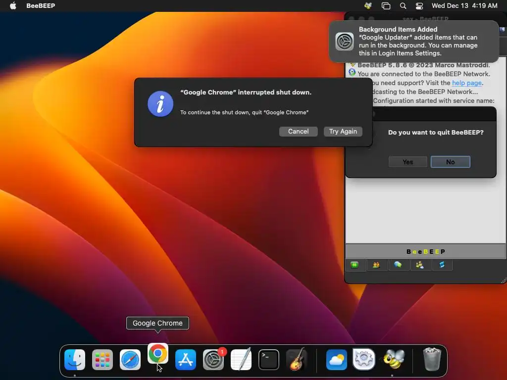
Task: Open the Weather app in the Dock
Action: click(336, 359)
